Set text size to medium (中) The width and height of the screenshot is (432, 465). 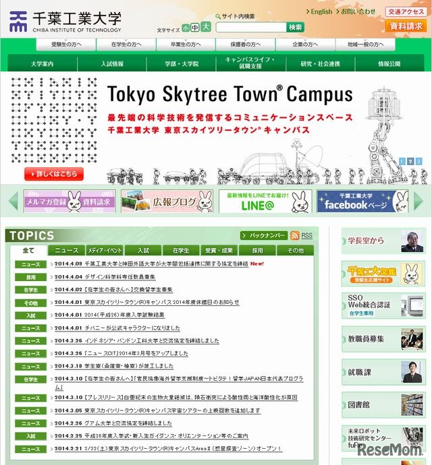[x=195, y=28]
